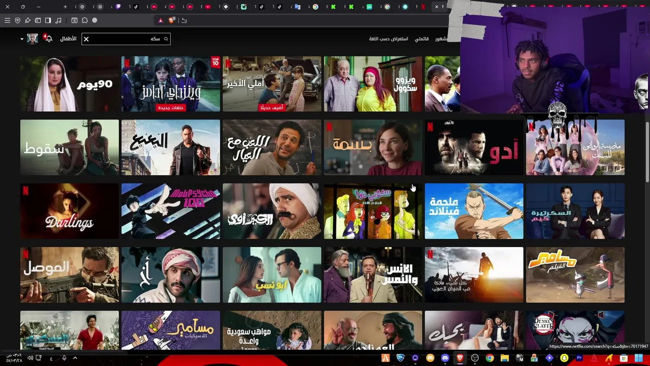Open the بسمة title thumbnail
Screen dimensions: 650x366
[373, 147]
